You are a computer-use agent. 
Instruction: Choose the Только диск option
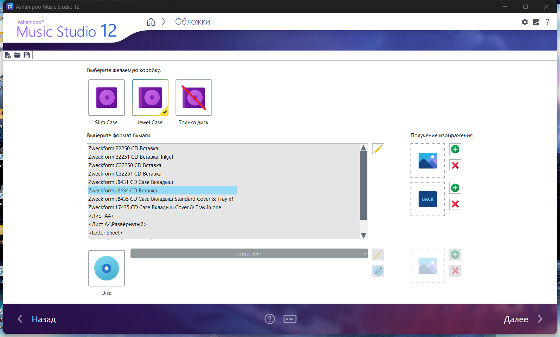[194, 98]
